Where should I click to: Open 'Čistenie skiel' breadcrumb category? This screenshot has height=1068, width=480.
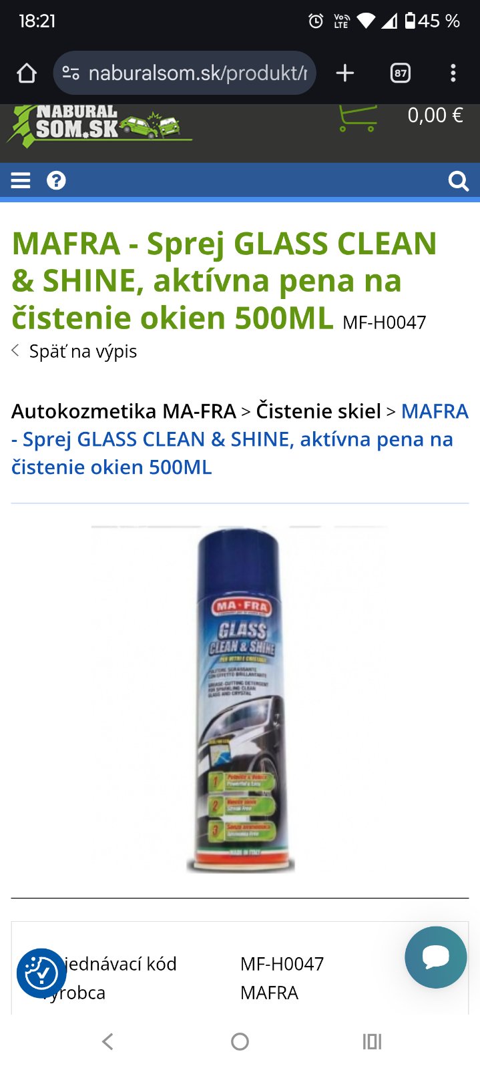point(318,411)
